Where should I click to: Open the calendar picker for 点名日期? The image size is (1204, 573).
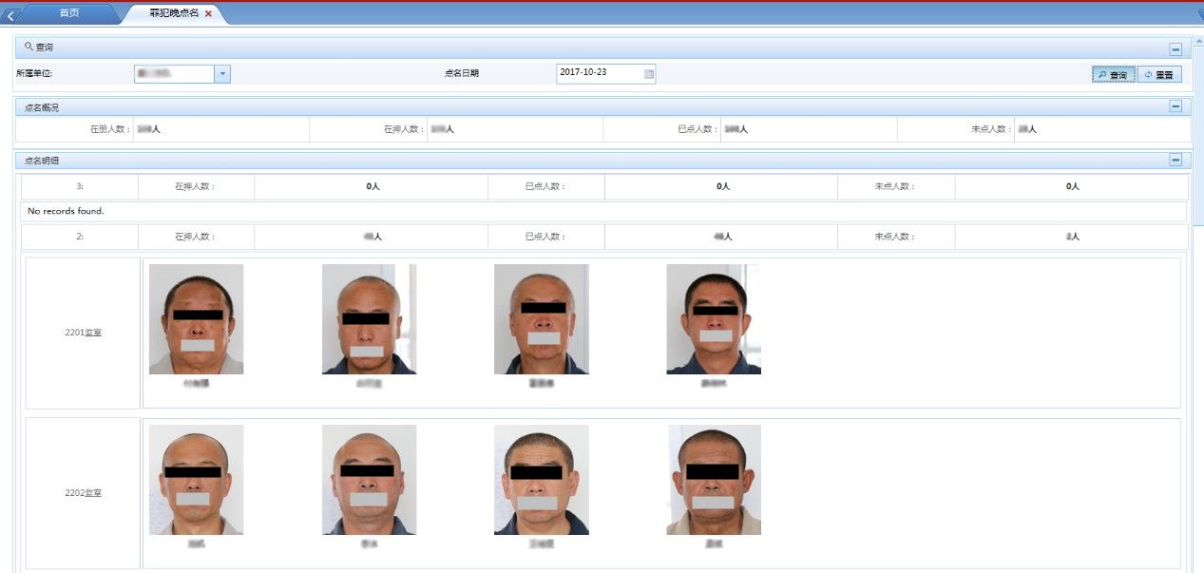pyautogui.click(x=649, y=74)
